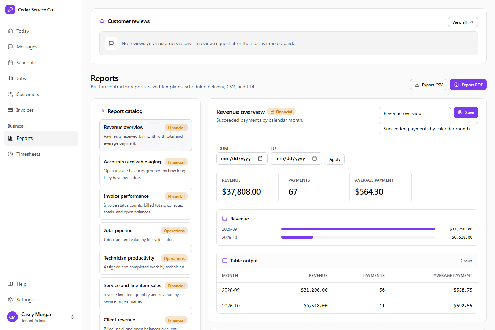Open the Invoice performance report card
The height and width of the screenshot is (330, 495).
coord(146,204)
